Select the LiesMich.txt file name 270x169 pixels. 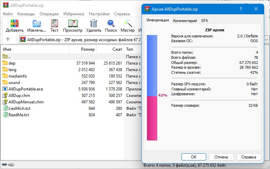(x=19, y=108)
